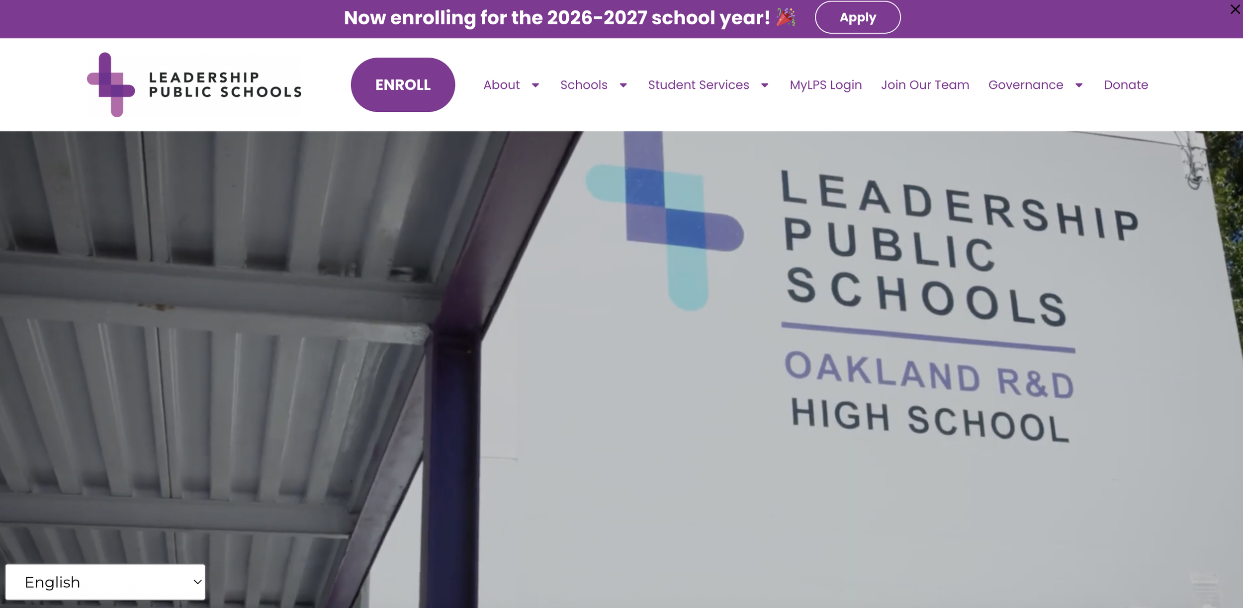Go to MyLPS Login
The height and width of the screenshot is (608, 1243).
coord(825,85)
